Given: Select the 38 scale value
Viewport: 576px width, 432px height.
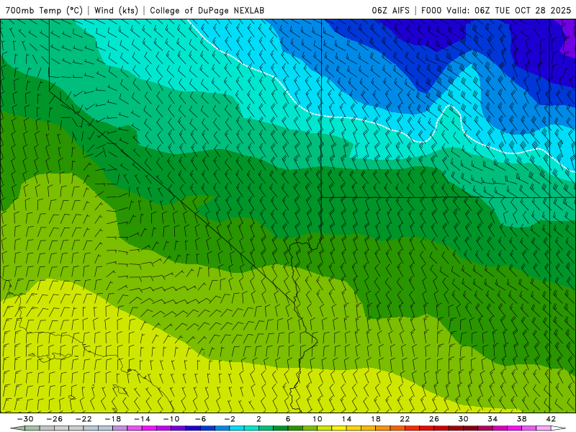Looking at the screenshot, I should [x=521, y=419].
